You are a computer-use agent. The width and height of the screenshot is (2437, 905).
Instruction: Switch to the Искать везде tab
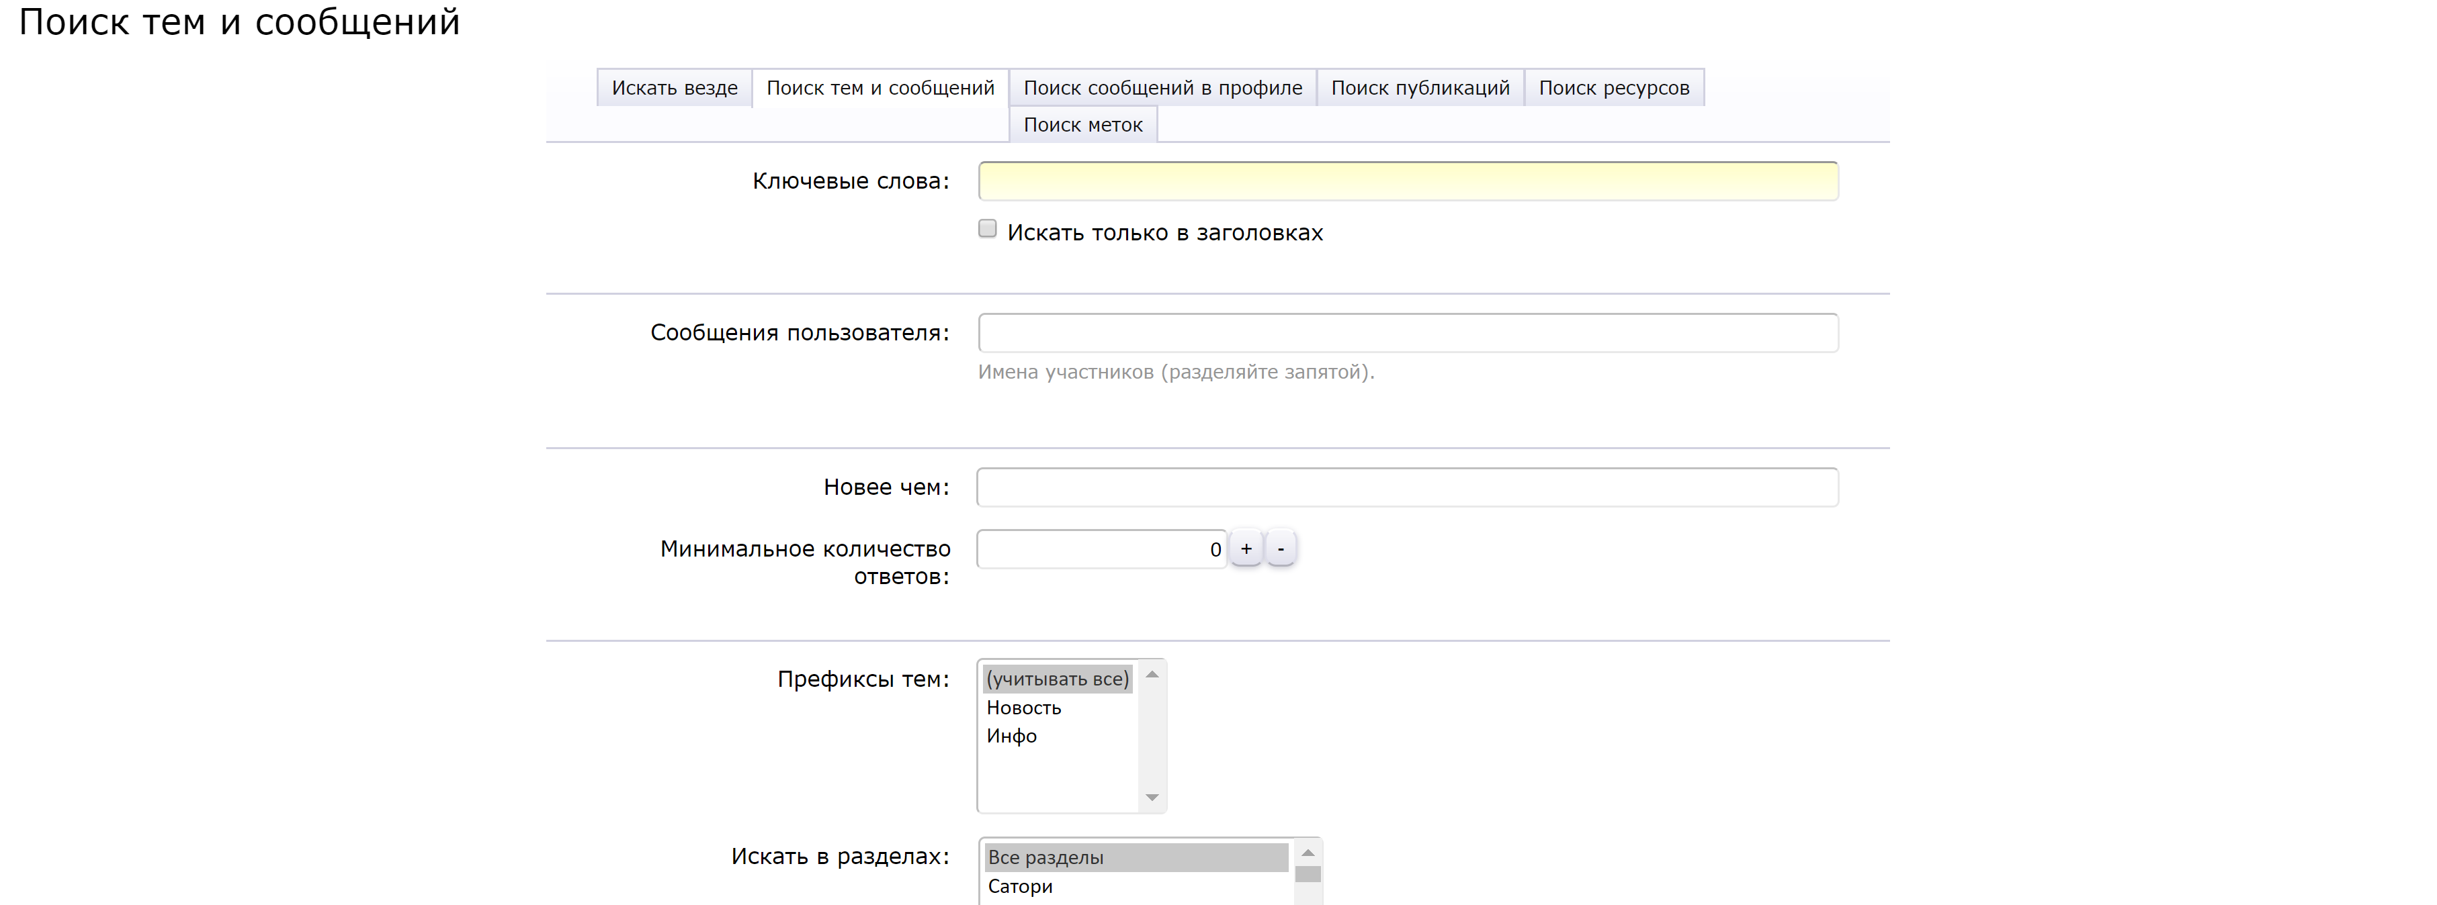pyautogui.click(x=675, y=87)
